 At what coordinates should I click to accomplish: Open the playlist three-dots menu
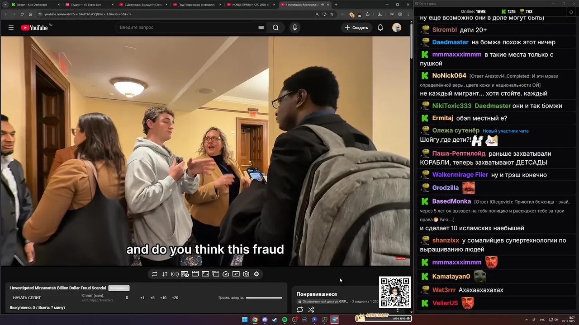pos(398,310)
